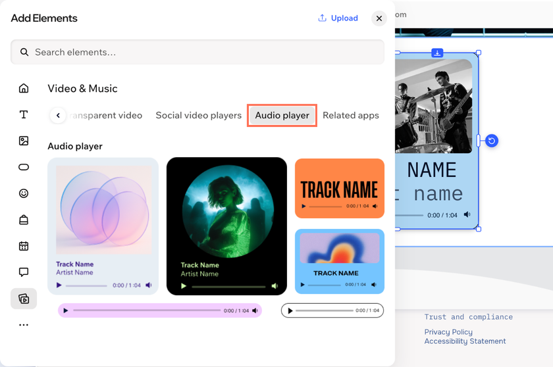Open the Privacy Policy link
The image size is (553, 367).
[448, 331]
